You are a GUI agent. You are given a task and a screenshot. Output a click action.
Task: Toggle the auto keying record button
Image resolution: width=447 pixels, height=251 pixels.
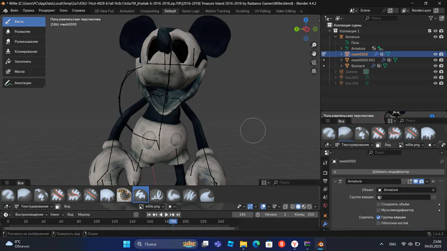click(136, 215)
